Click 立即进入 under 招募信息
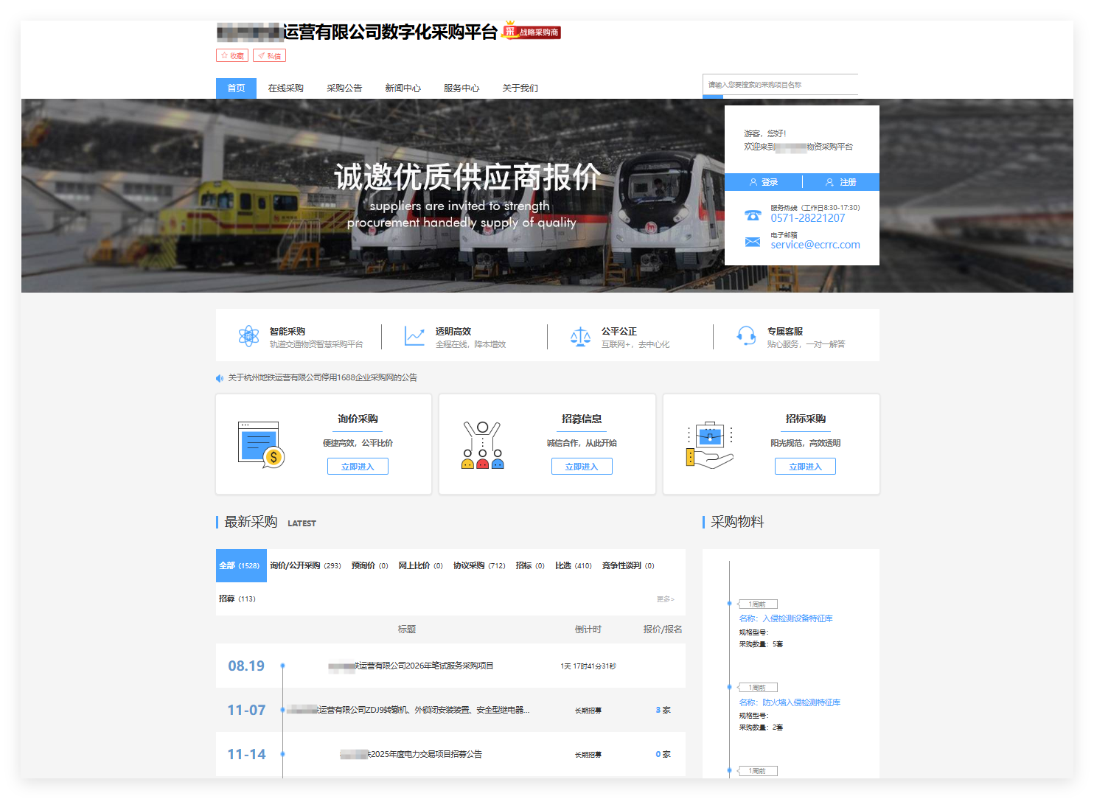Image resolution: width=1094 pixels, height=799 pixels. [582, 467]
